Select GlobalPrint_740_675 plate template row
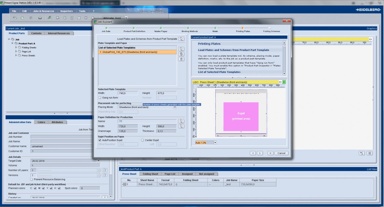Viewport: 384px width, 207px height. [137, 52]
